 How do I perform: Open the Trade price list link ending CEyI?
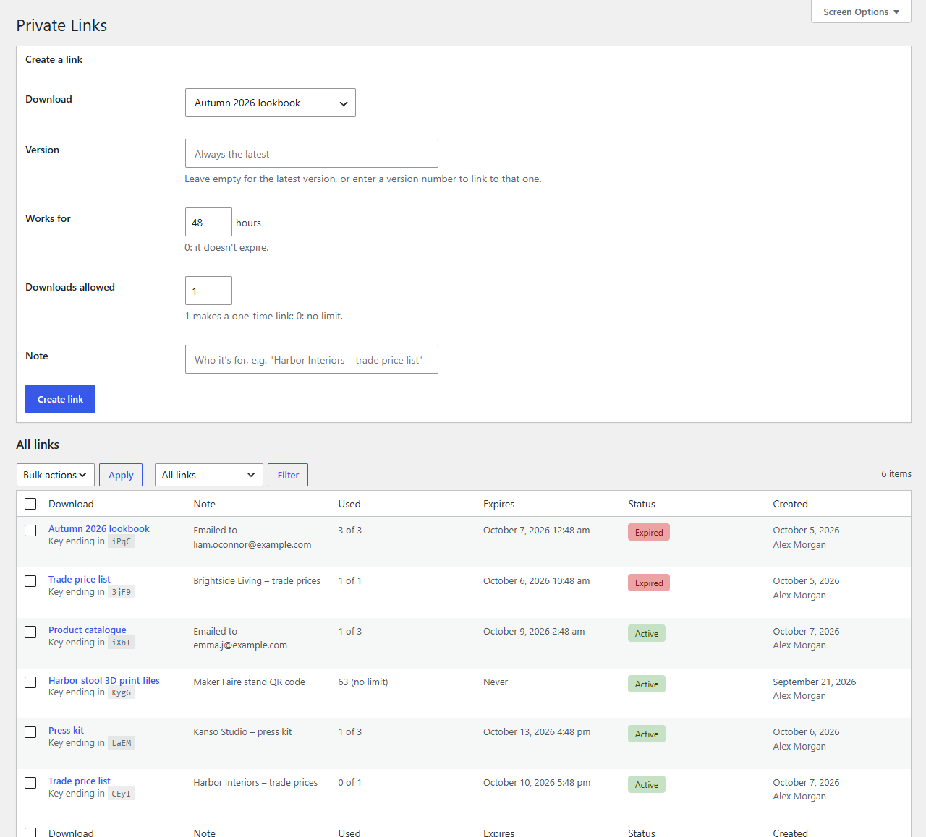point(80,781)
